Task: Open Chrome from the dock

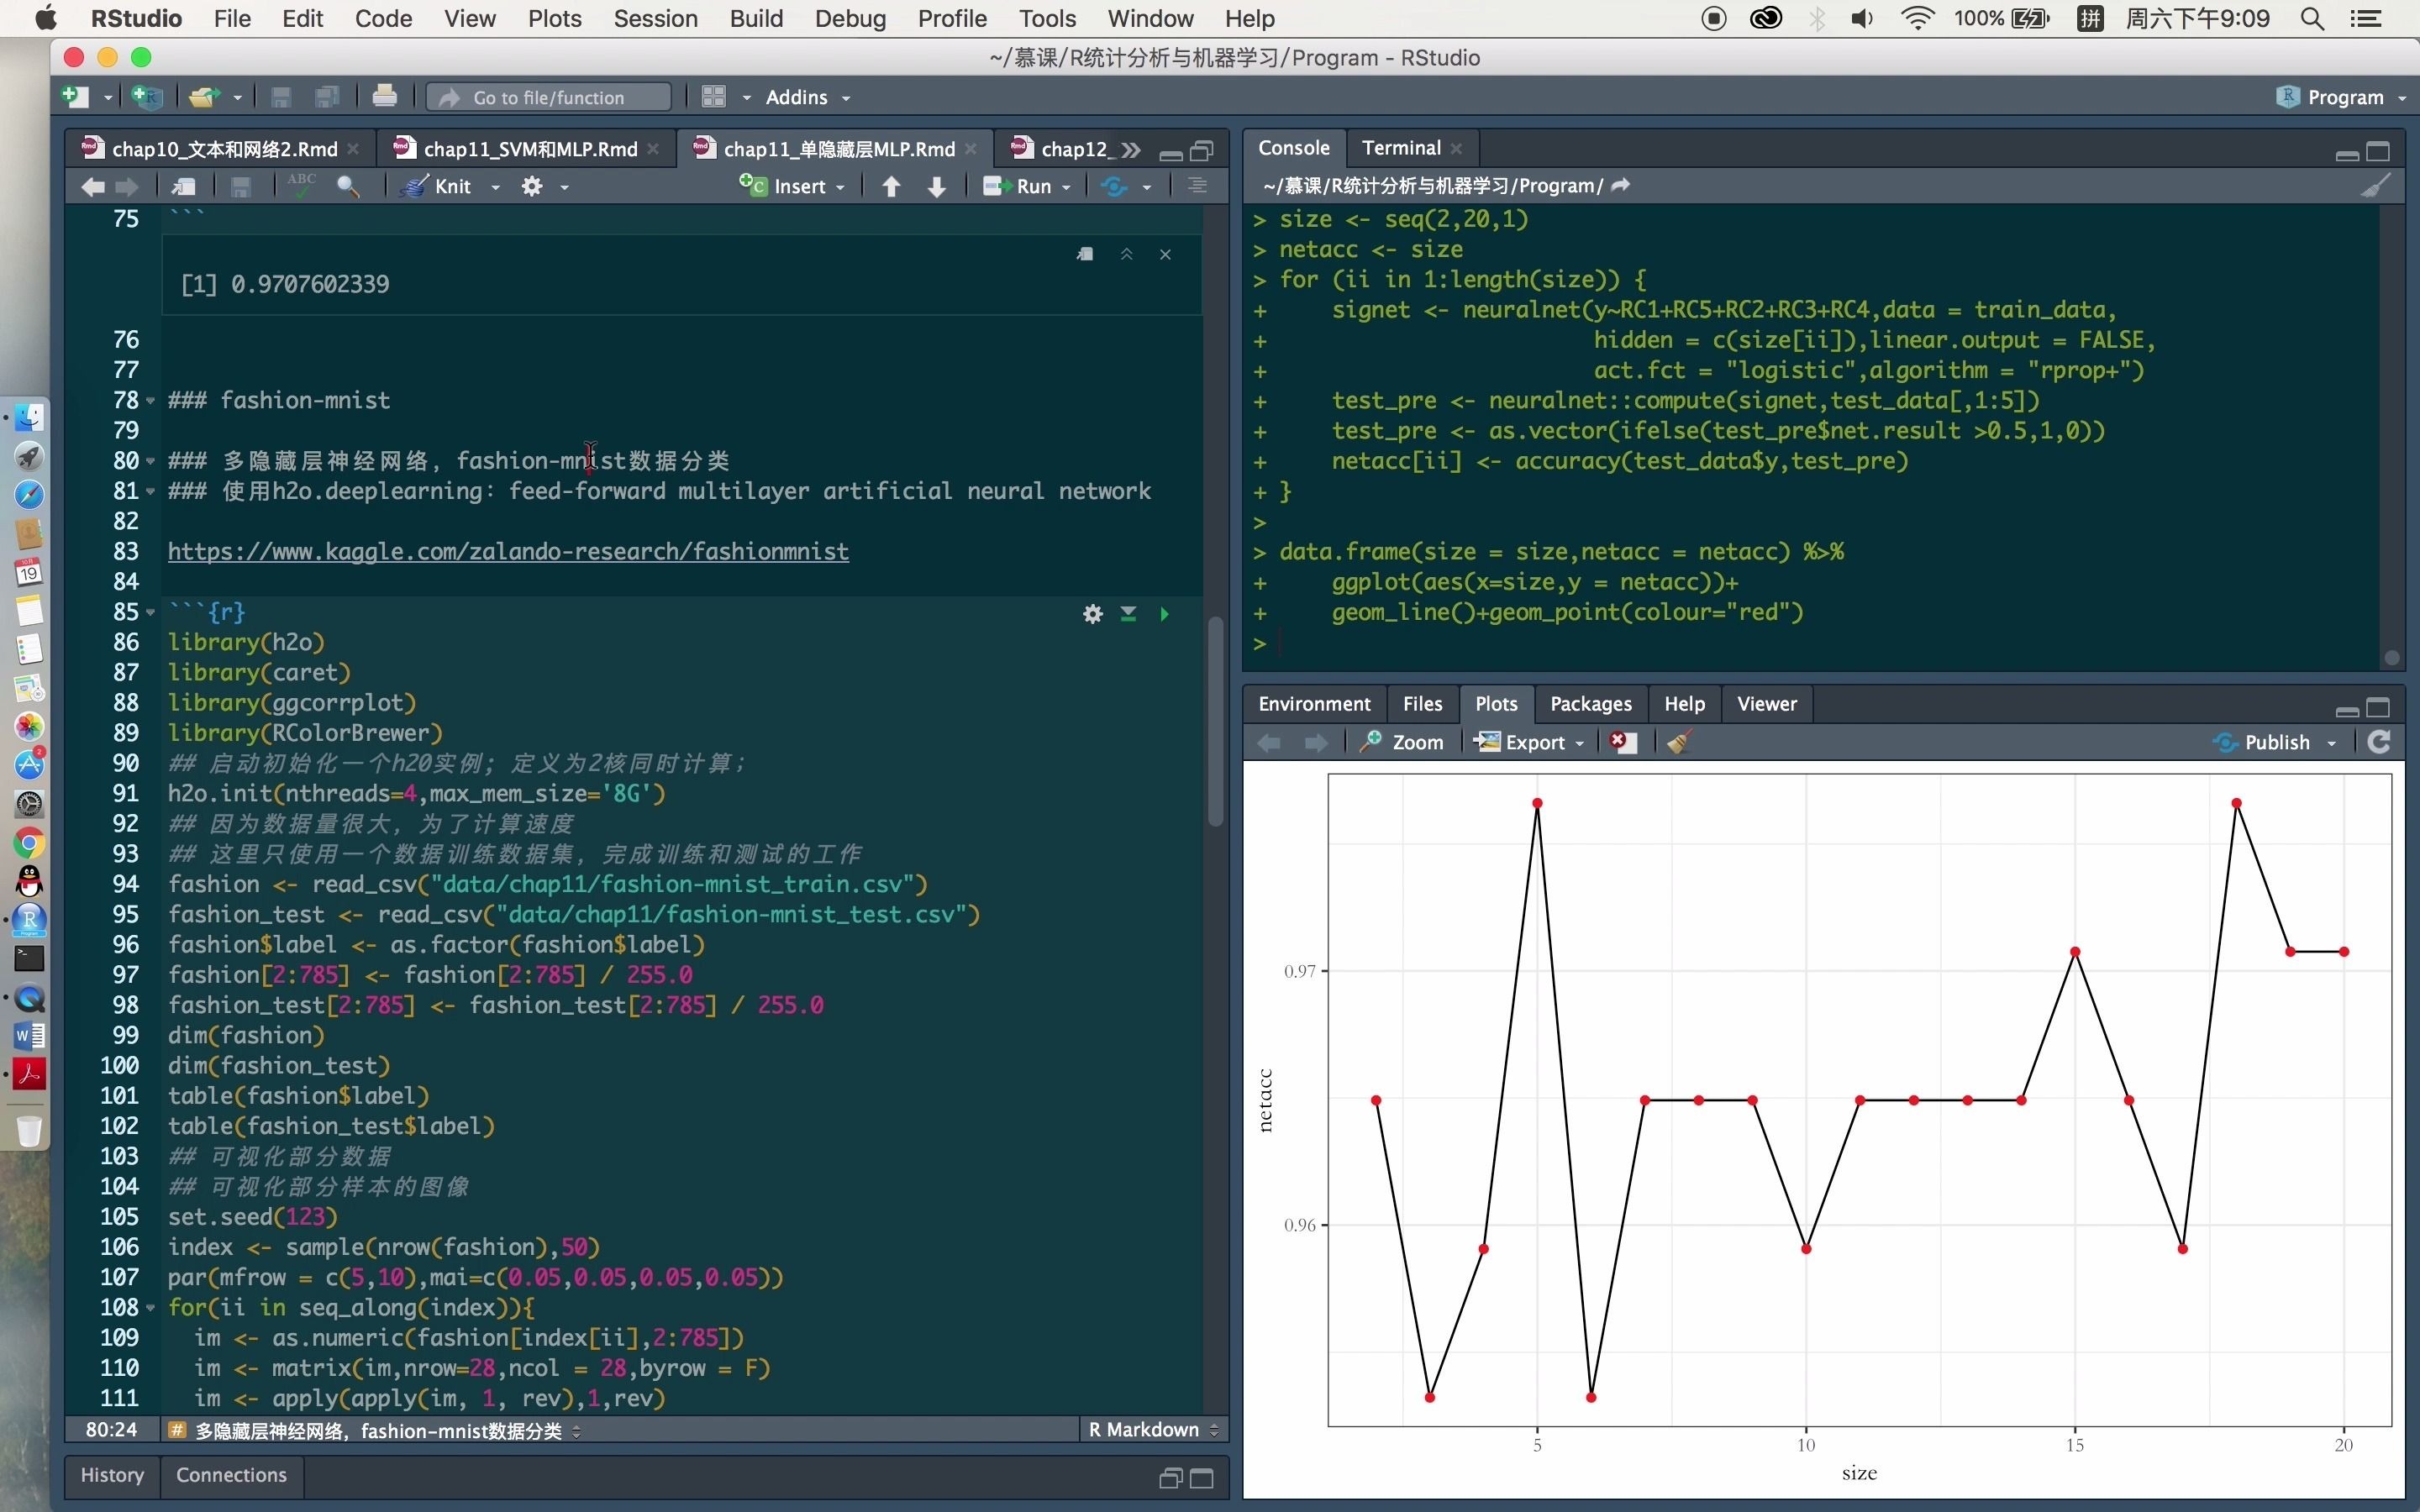Action: (x=29, y=843)
